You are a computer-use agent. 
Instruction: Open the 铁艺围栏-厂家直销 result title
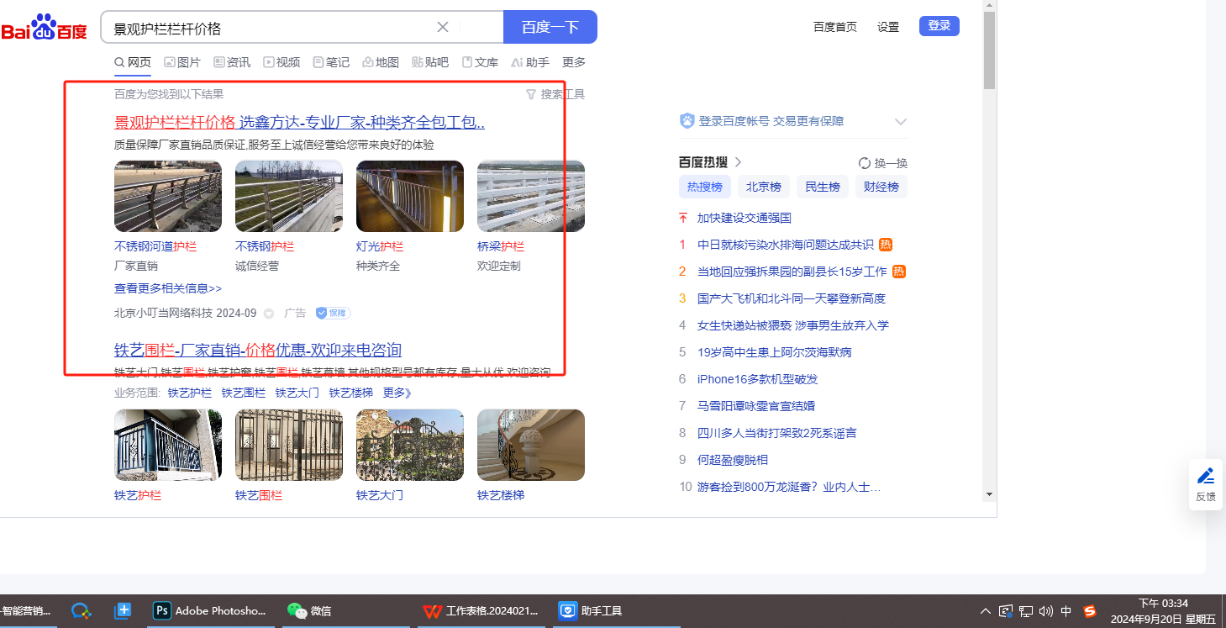point(258,350)
